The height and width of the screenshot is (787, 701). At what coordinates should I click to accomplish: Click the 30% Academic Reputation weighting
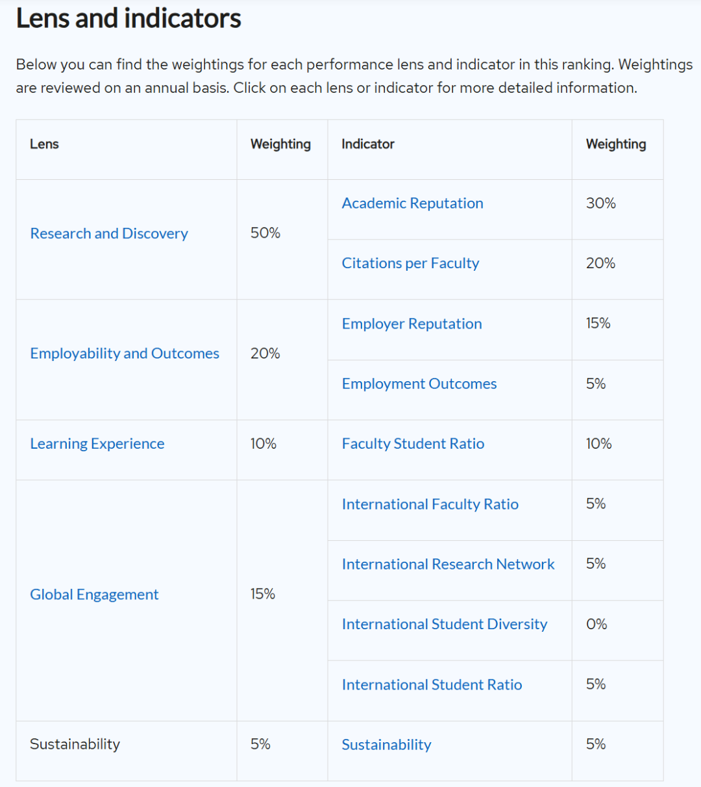coord(600,204)
